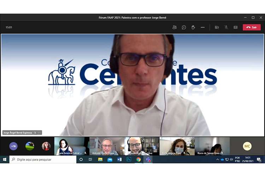This screenshot has height=177, width=265.
Task: Open the Mail app from the taskbar
Action: tap(110, 159)
